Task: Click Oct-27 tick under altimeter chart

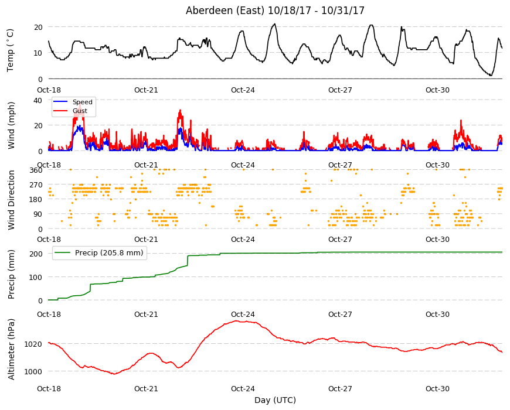Action: [x=340, y=388]
